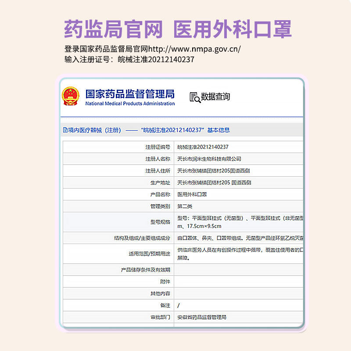Click the 其他内容 label
Viewport: 351px width, 351px height.
pyautogui.click(x=160, y=294)
